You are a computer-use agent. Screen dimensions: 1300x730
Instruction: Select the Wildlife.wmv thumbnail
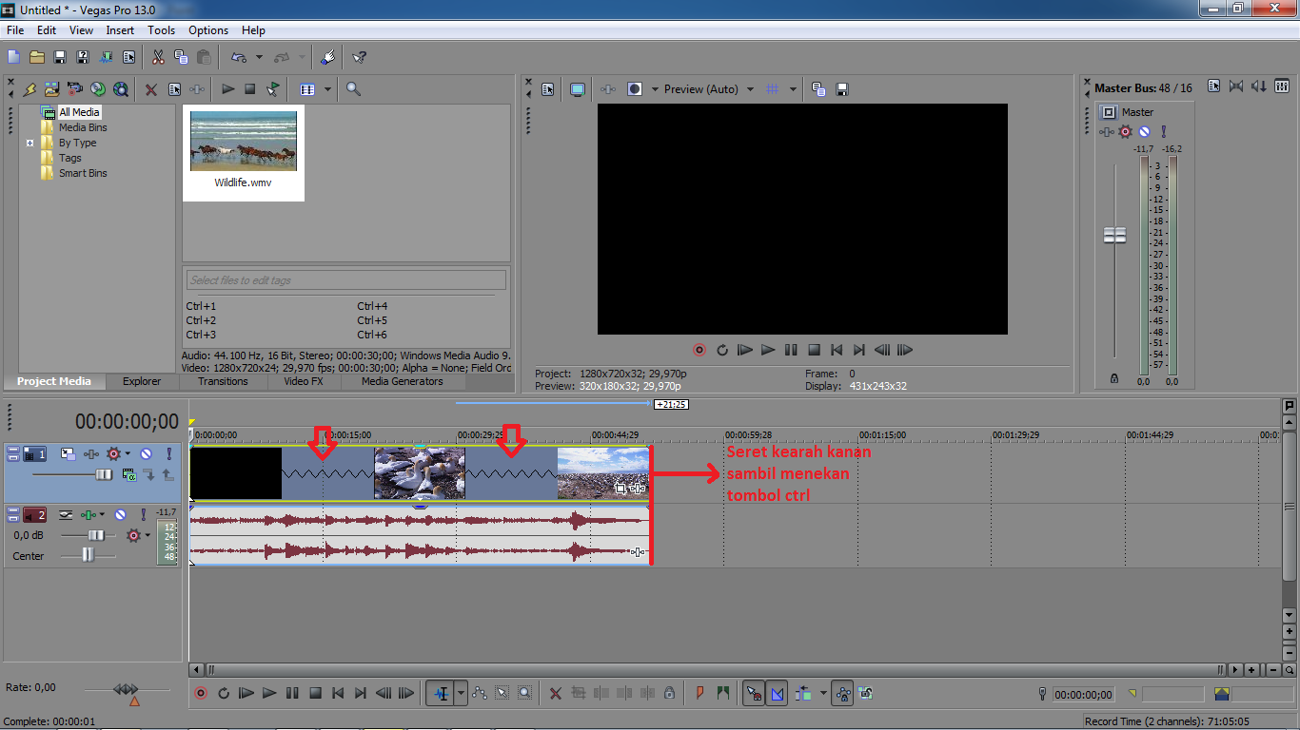click(243, 140)
